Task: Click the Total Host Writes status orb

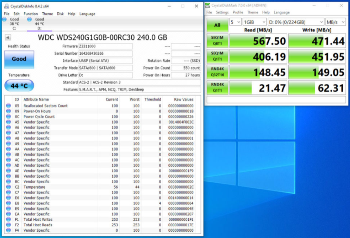Action: coord(8,220)
